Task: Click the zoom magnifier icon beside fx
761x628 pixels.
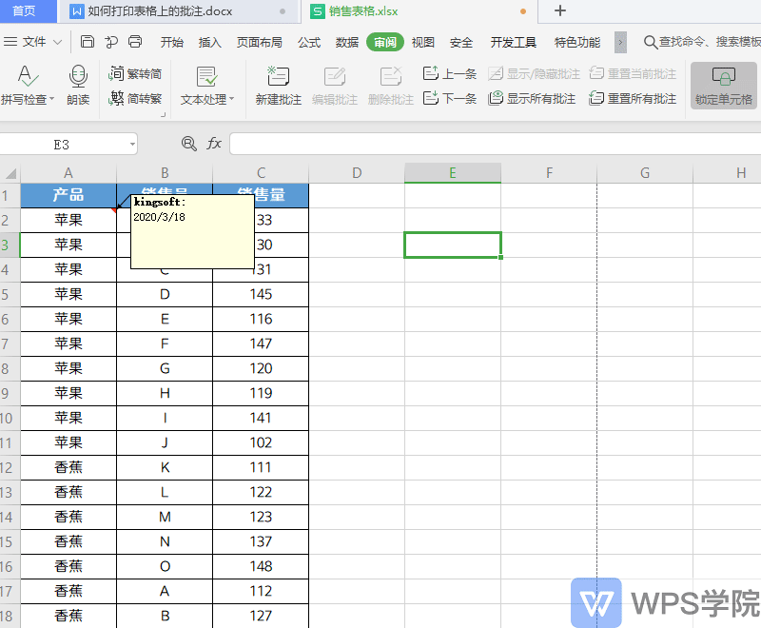Action: [188, 144]
